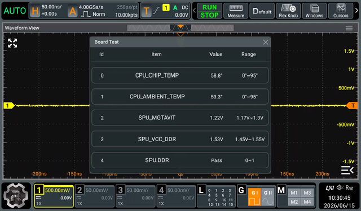This screenshot has width=361, height=211.
Task: Select the SPU.DDR row
Action: tap(180, 160)
